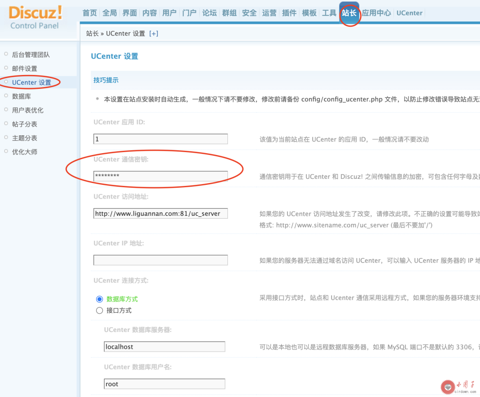
Task: Open the 全局 top menu
Action: [110, 13]
